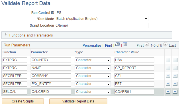This screenshot has height=105, width=180.
Task: Click EXTPRC function field in NAME row
Action: click(15, 68)
